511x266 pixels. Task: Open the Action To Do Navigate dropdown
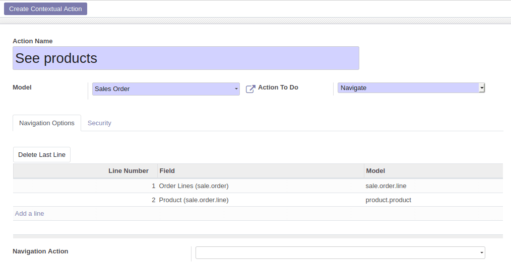point(411,88)
